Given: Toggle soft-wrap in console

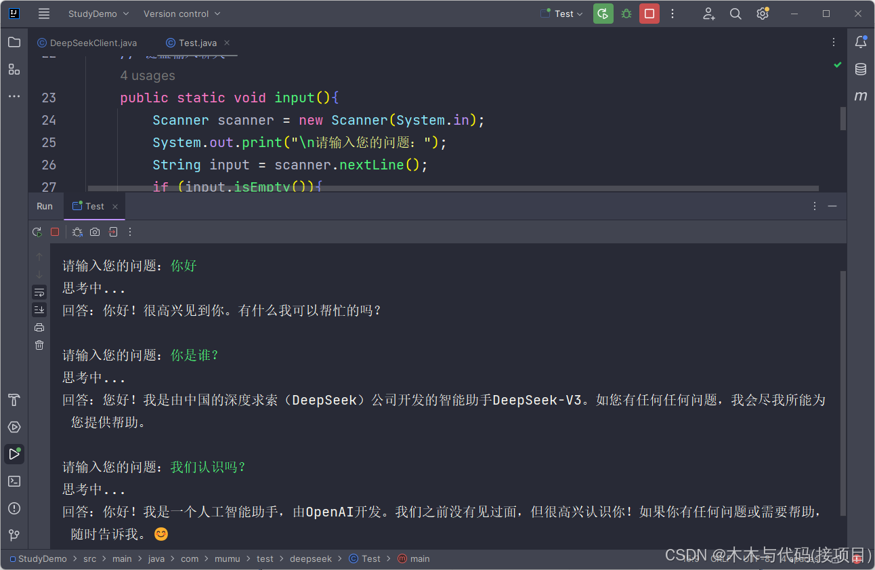Looking at the screenshot, I should [x=39, y=292].
